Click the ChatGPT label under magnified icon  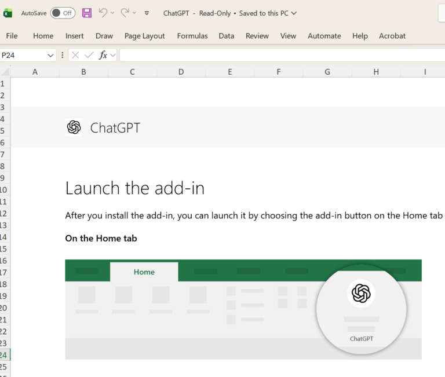362,339
